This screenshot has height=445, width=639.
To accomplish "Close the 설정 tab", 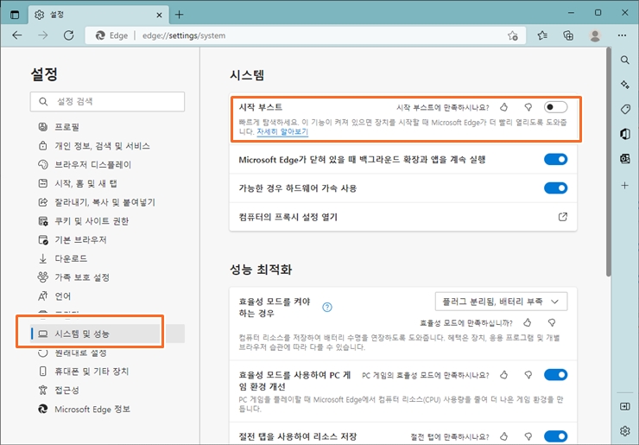I will tap(160, 15).
